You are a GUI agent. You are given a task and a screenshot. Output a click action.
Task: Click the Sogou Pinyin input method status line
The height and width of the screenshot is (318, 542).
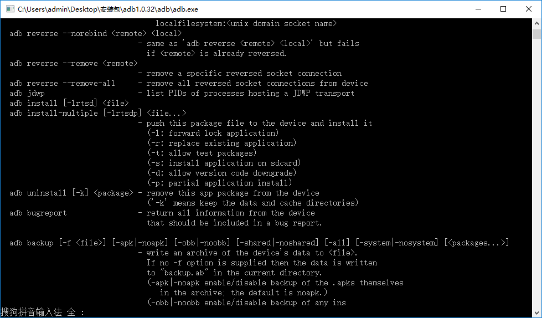pyautogui.click(x=43, y=312)
